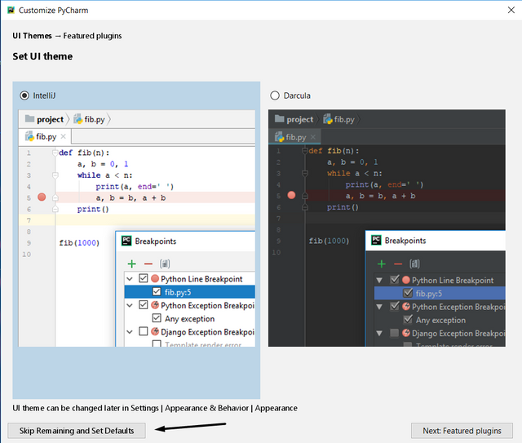Uncheck fib.py:5 checkbox in Darcula preview
This screenshot has height=443, width=522.
[x=408, y=293]
